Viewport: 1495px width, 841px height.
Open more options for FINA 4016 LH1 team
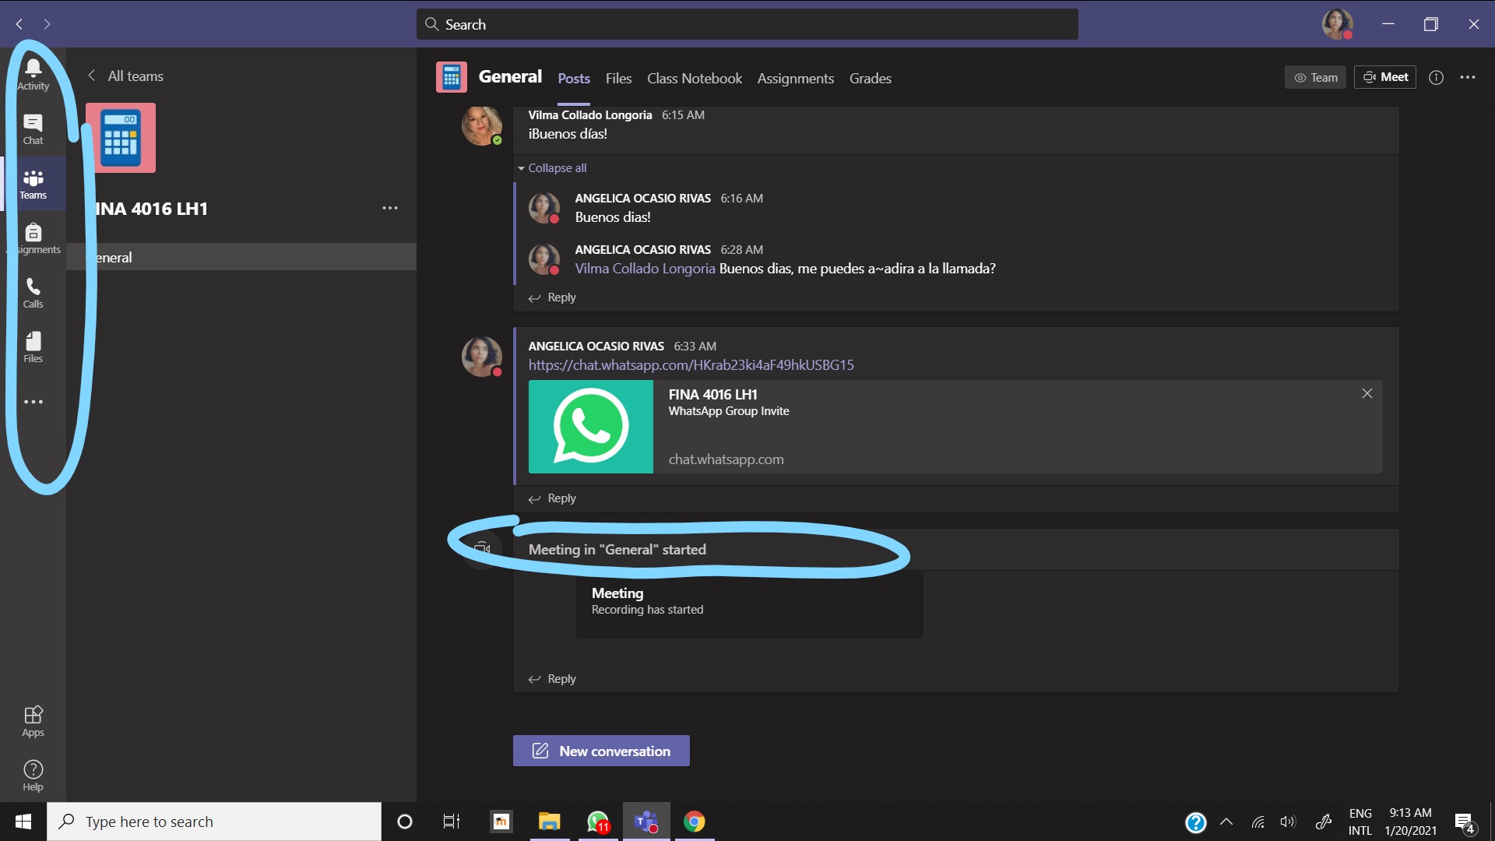point(389,208)
